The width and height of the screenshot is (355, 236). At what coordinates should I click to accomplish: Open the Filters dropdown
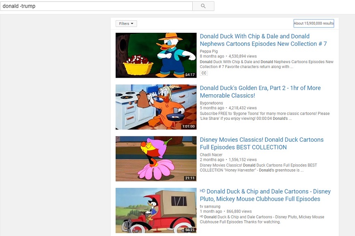(126, 23)
